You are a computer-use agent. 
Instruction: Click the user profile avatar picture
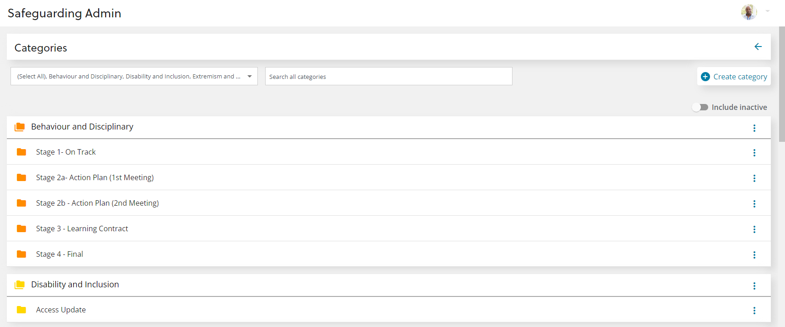click(x=748, y=11)
